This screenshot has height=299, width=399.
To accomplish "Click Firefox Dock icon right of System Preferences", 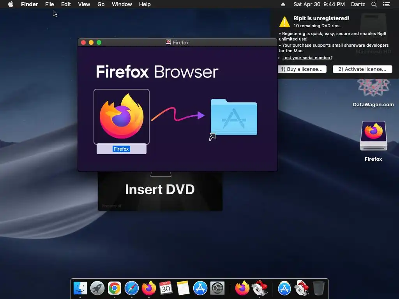I will pos(242,288).
